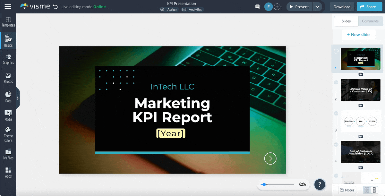Viewport: 385px width, 196px height.
Task: Open the Theme Colors palette panel
Action: (8, 134)
